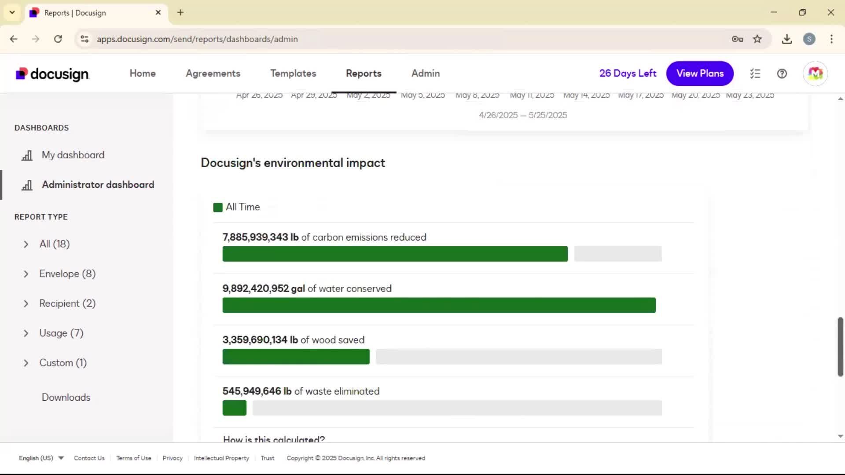
Task: Open the Agreements tab
Action: (x=213, y=73)
